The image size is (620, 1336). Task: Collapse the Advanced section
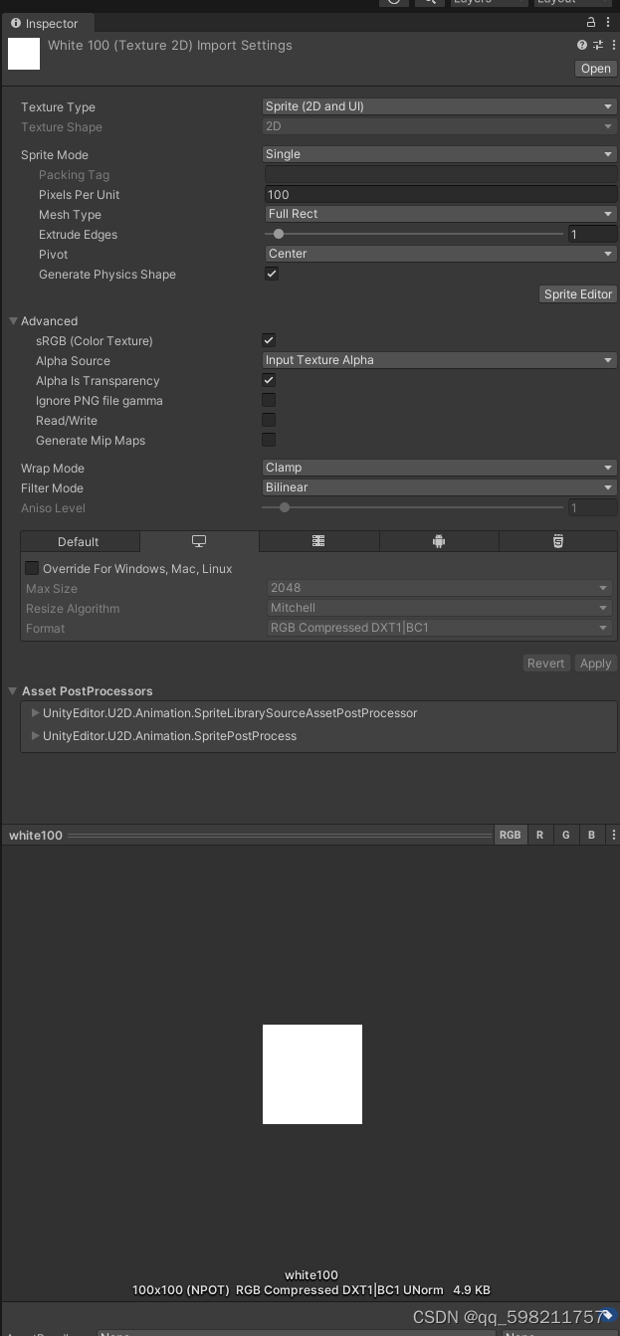tap(12, 321)
